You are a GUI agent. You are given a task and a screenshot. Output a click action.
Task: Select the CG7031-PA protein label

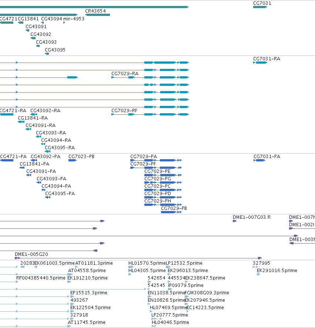pyautogui.click(x=267, y=157)
